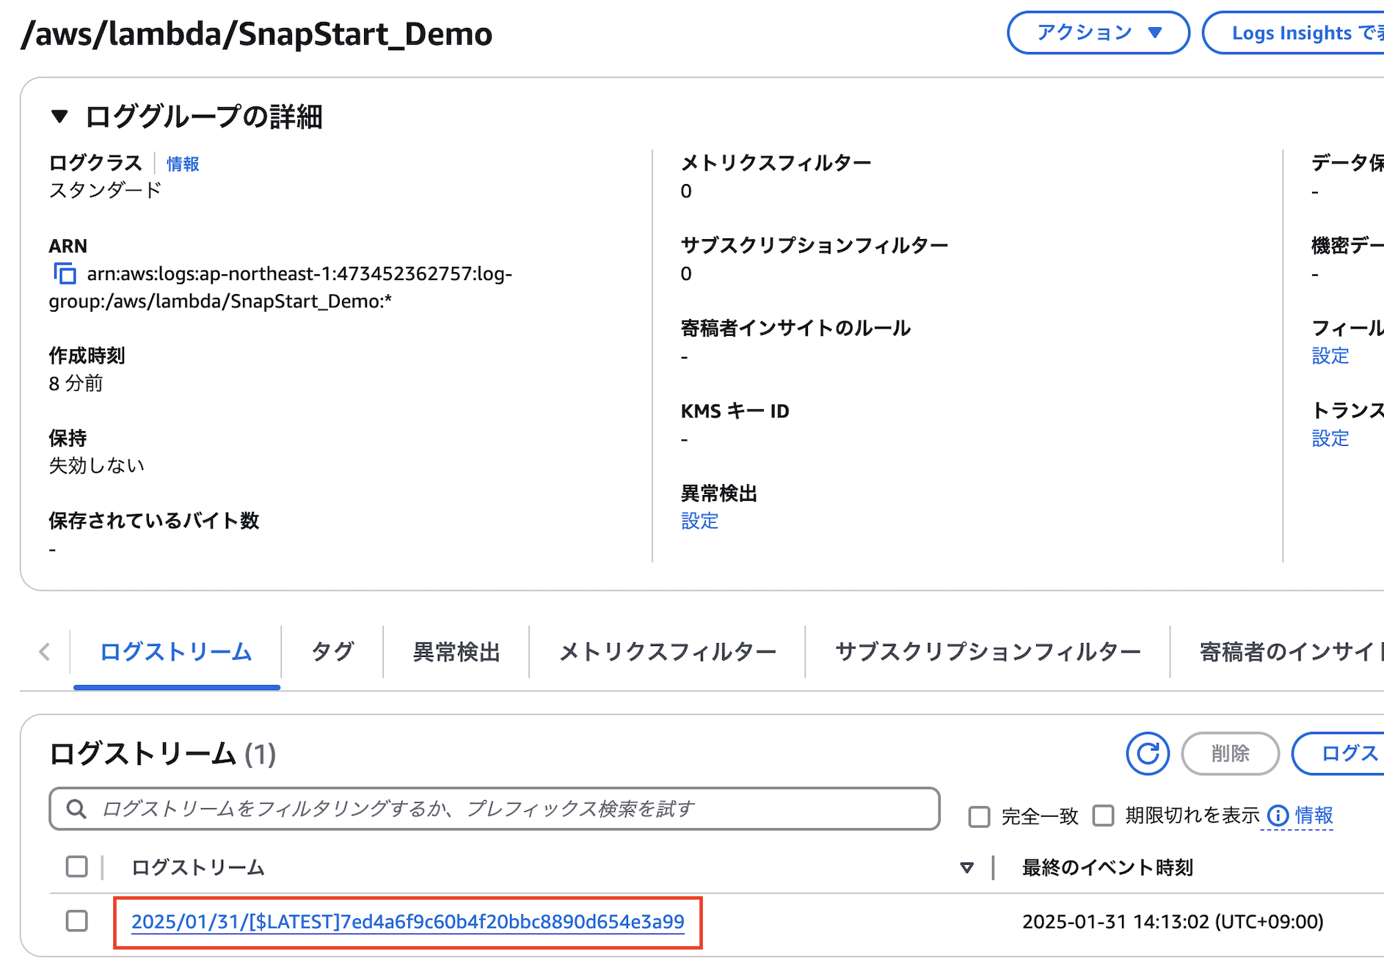
Task: Collapse the ロググループの詳細 section
Action: [59, 117]
